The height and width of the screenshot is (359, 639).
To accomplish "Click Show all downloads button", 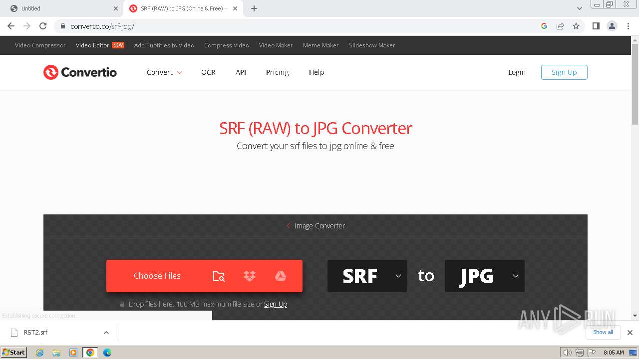I will (x=603, y=332).
